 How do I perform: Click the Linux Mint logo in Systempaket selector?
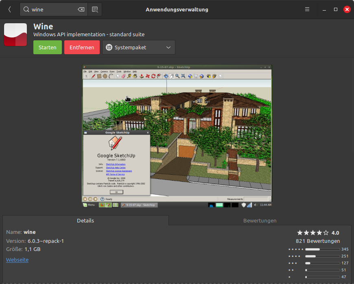click(x=109, y=47)
